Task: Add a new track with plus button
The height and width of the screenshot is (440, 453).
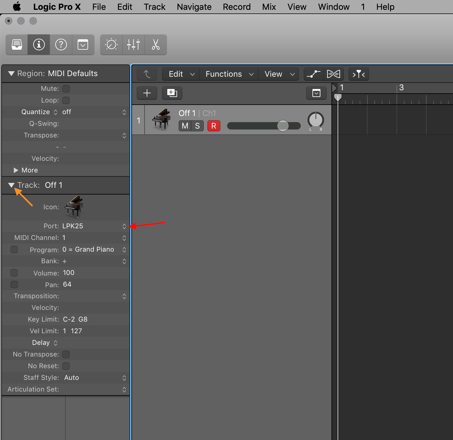Action: pyautogui.click(x=147, y=93)
